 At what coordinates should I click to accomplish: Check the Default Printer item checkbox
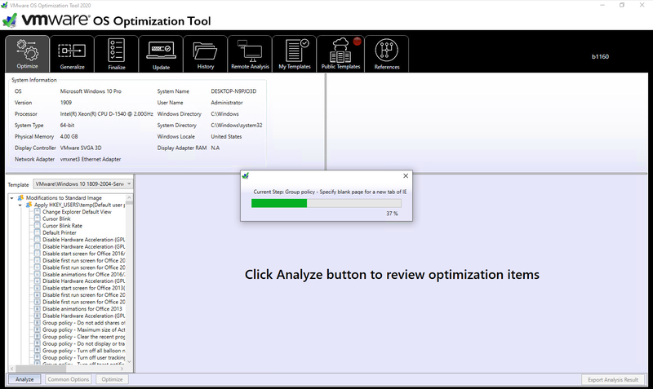coord(38,232)
